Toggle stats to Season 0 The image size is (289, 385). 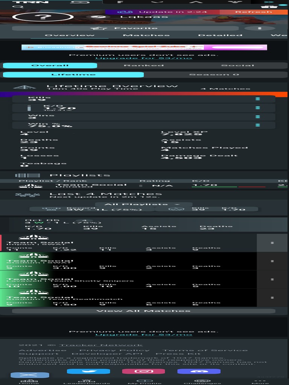click(214, 74)
